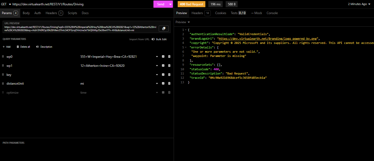This screenshot has width=374, height=161.
Task: Click Import from URL
Action: (139, 39)
